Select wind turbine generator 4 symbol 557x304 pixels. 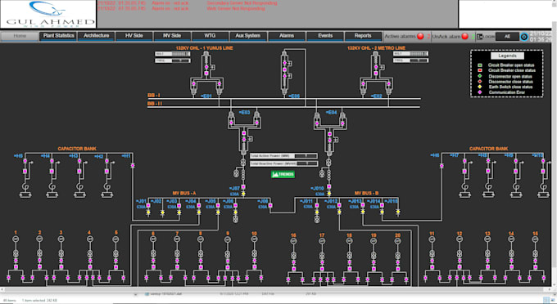(x=90, y=239)
